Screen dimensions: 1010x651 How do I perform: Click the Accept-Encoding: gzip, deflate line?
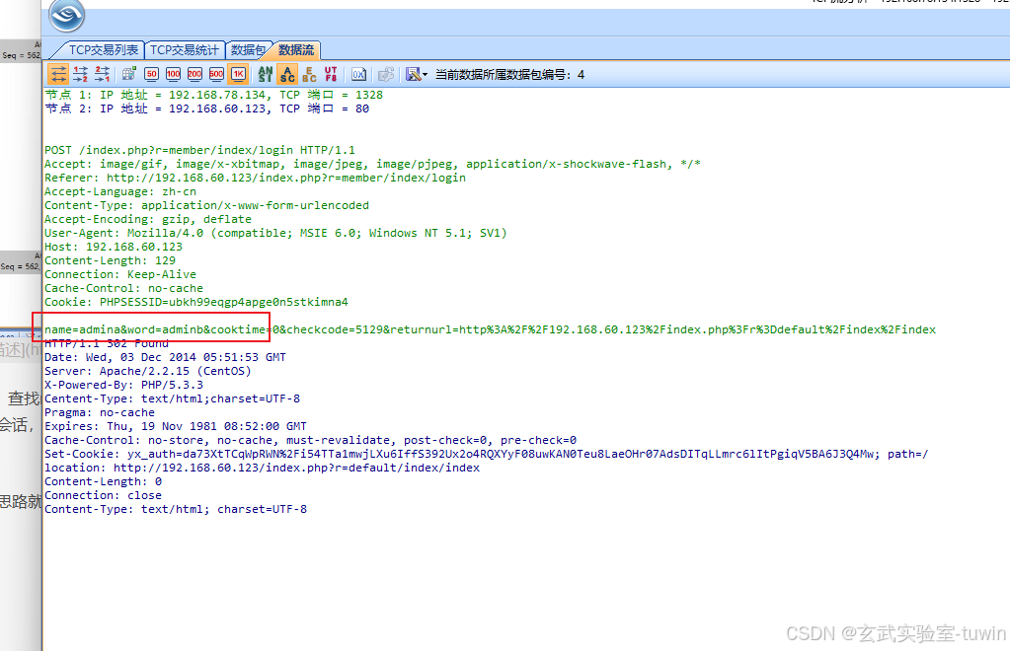[148, 219]
